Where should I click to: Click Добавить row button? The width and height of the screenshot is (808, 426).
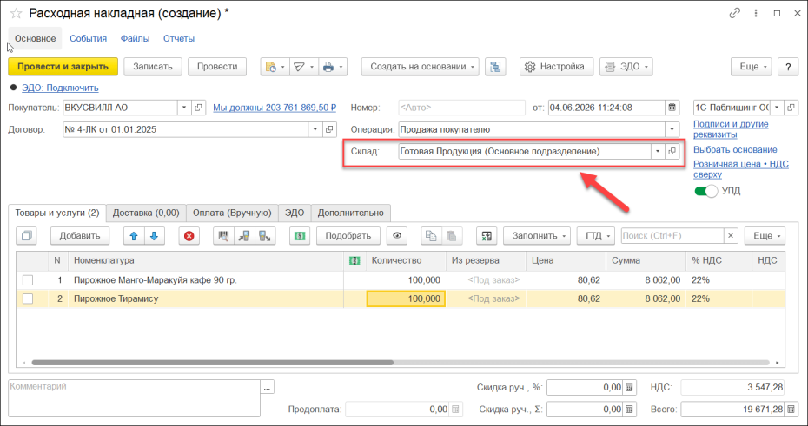[x=79, y=236]
